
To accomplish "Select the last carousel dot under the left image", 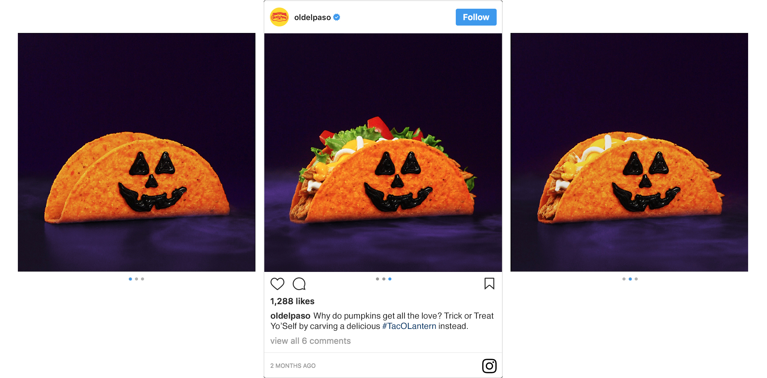I will 142,279.
